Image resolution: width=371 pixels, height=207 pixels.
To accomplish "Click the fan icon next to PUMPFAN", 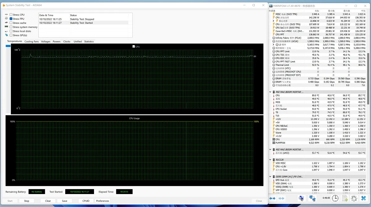I will click(x=274, y=143).
